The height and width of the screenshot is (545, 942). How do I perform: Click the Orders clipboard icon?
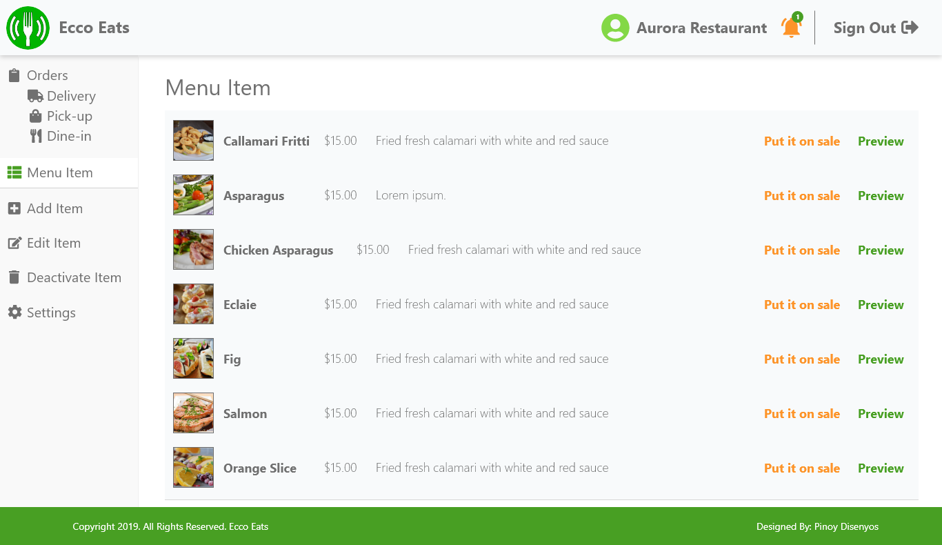tap(14, 75)
